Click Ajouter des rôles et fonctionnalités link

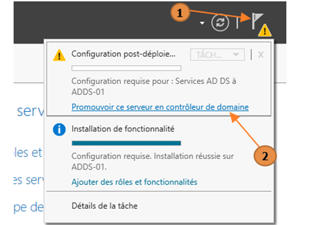(134, 182)
